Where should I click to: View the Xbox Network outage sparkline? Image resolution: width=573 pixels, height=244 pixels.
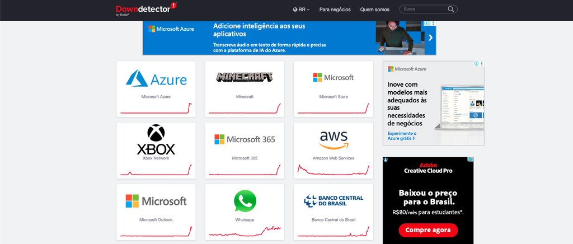[x=156, y=170]
